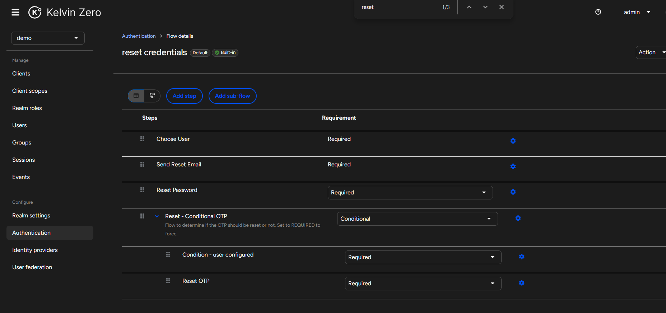Open settings gear for Condition - user configured

[x=522, y=257]
